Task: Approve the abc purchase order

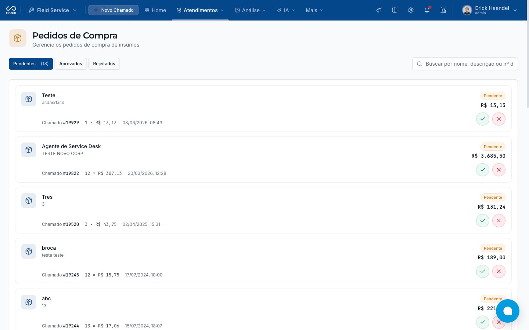Action: pyautogui.click(x=483, y=322)
